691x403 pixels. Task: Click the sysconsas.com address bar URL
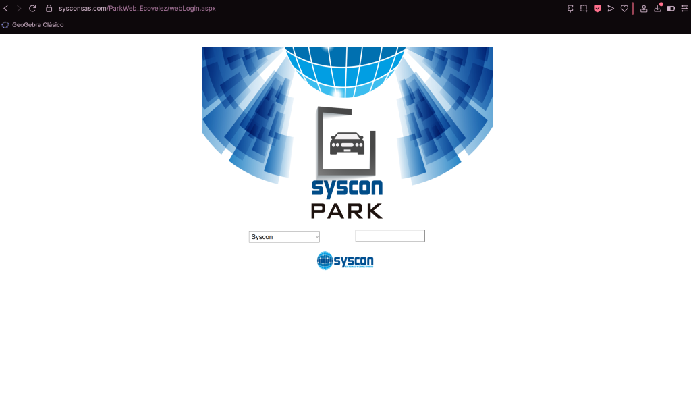(x=137, y=8)
